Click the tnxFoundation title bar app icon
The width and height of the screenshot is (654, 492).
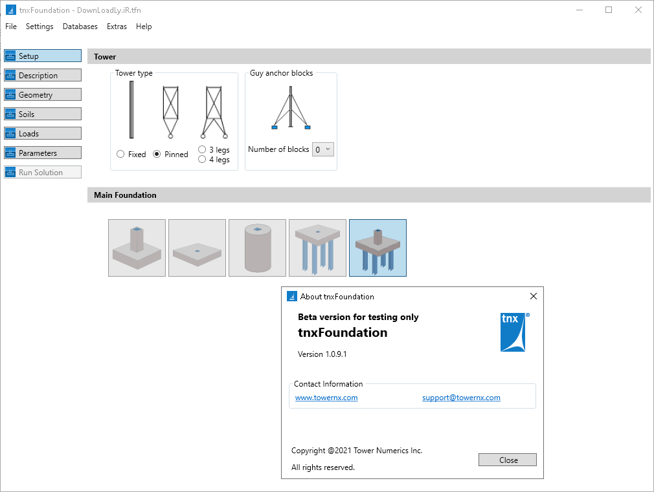click(11, 10)
